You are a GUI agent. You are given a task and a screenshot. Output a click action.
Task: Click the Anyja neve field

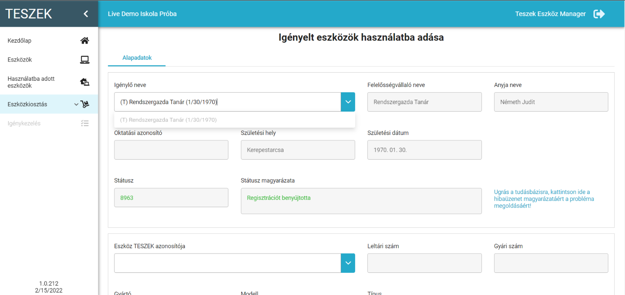[551, 102]
